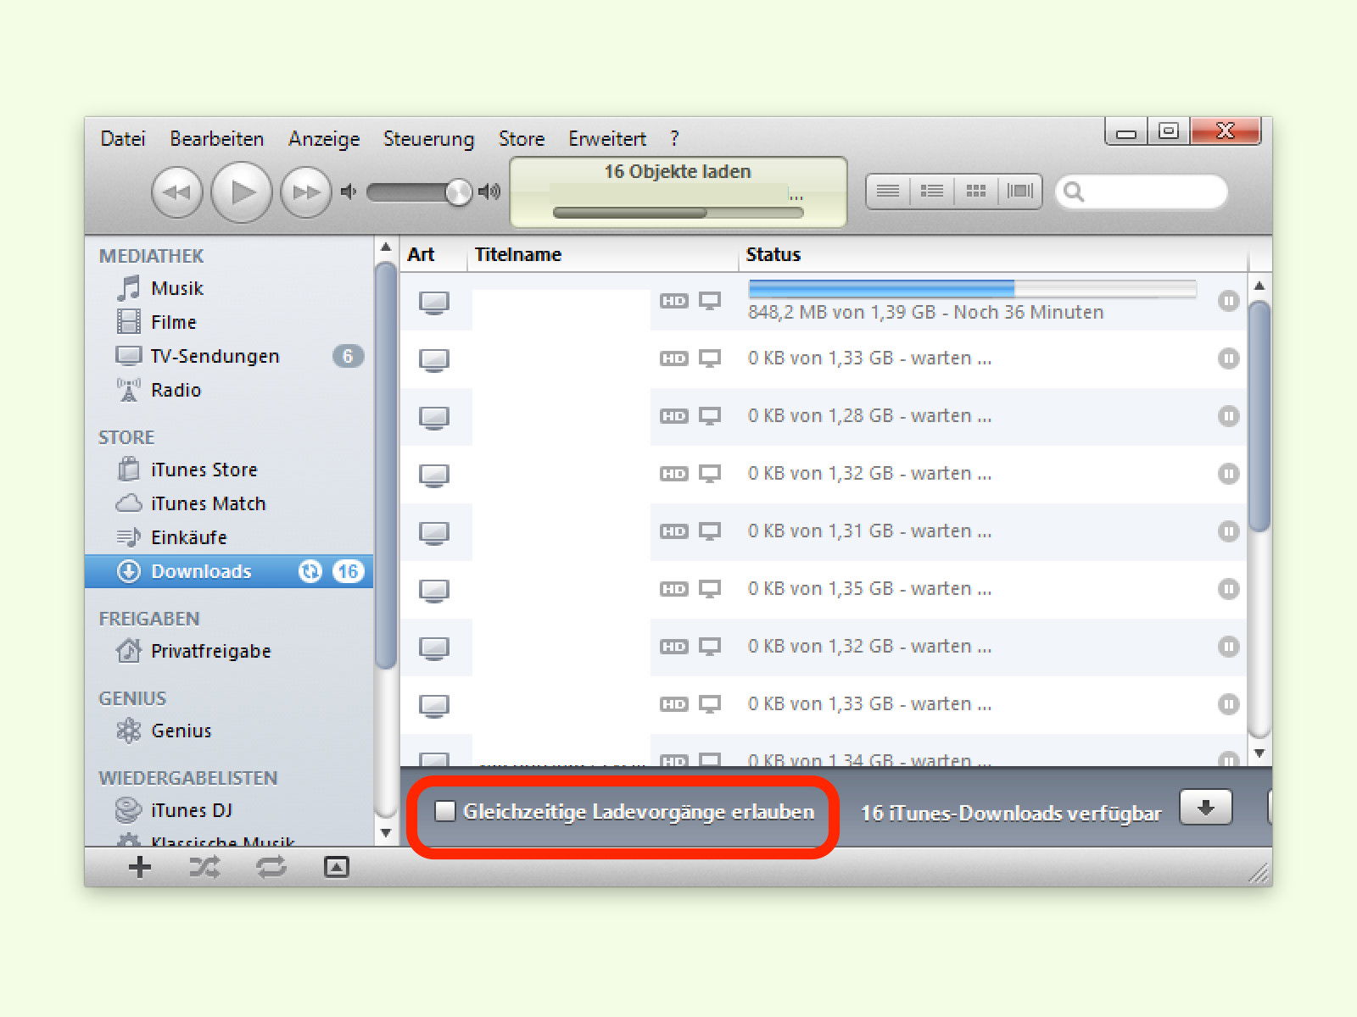The width and height of the screenshot is (1357, 1017).
Task: Select Musik in the Mediathek
Action: pyautogui.click(x=229, y=288)
